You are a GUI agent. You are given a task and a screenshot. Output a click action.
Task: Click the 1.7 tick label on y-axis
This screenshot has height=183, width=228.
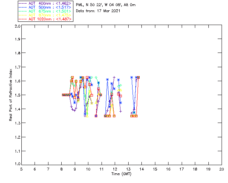tap(17, 67)
